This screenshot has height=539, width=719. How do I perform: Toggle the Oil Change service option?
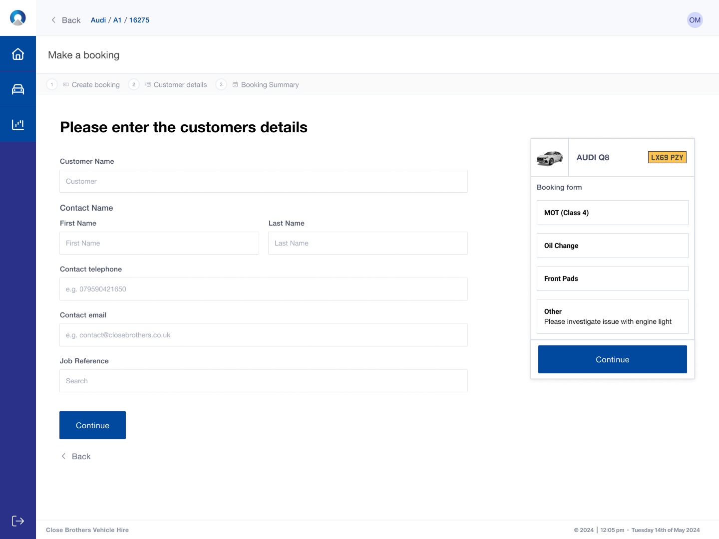click(612, 246)
